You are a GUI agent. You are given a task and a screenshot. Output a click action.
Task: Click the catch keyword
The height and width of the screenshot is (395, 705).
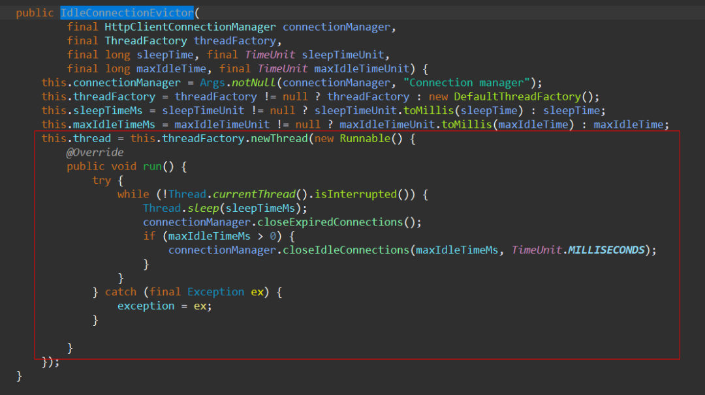click(x=121, y=292)
